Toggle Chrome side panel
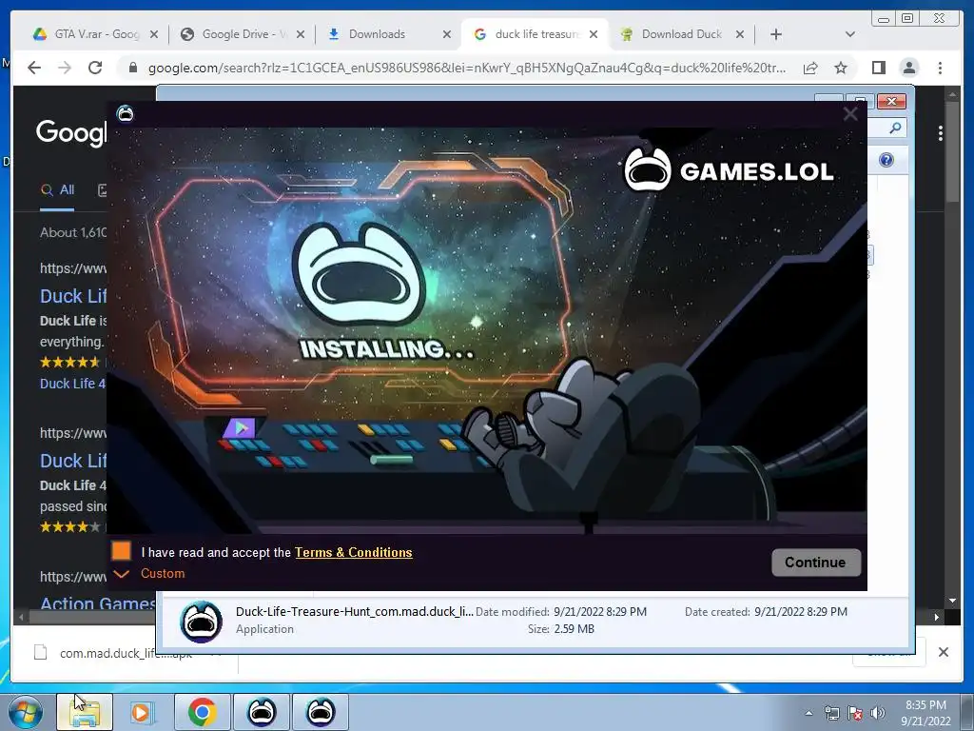Viewport: 974px width, 731px height. click(878, 68)
